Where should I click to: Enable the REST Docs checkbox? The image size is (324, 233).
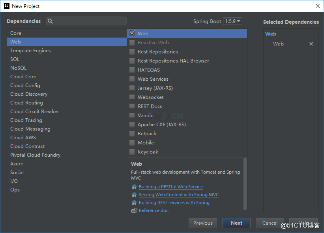(132, 106)
